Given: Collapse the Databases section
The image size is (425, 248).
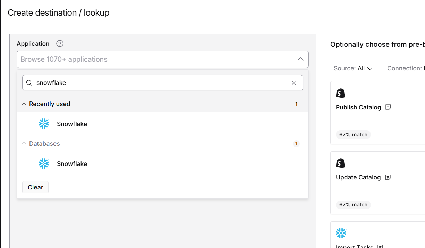Looking at the screenshot, I should 24,144.
